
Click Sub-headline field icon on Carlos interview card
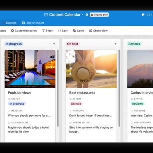pyautogui.click(x=132, y=122)
